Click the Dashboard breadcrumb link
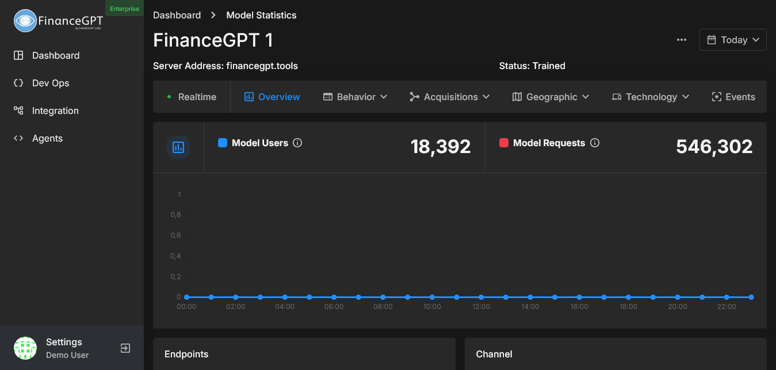 click(177, 16)
